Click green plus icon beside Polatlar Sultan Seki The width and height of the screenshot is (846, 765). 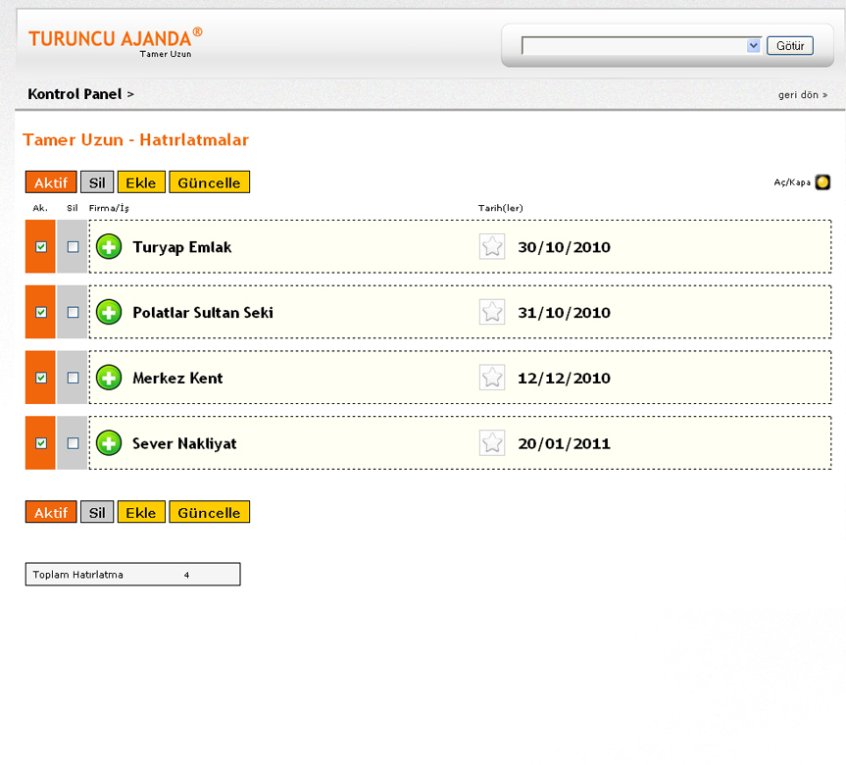[109, 313]
